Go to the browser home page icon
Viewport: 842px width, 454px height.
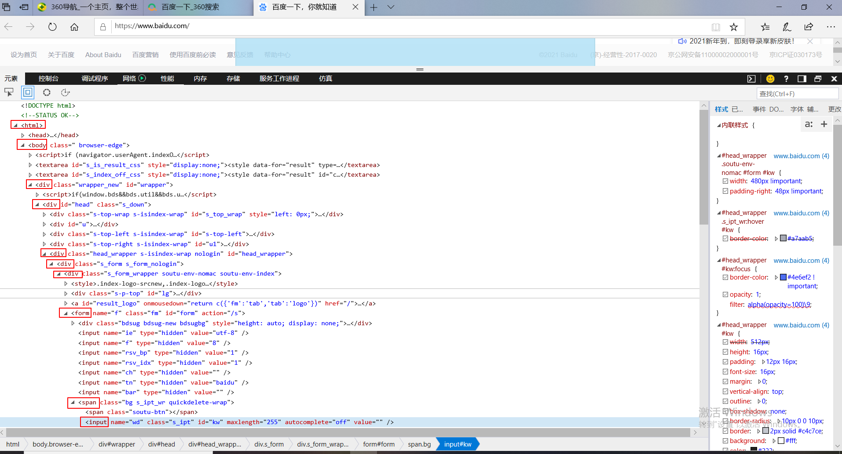click(74, 27)
